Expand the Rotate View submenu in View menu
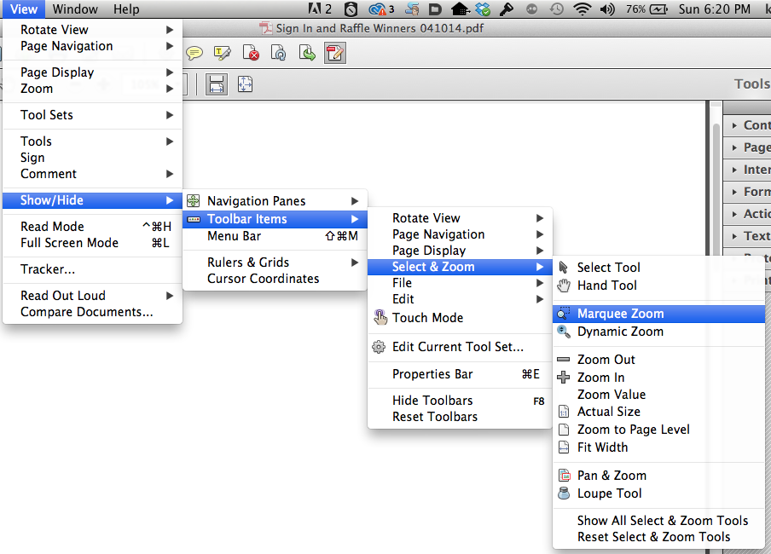This screenshot has width=771, height=554. click(92, 30)
